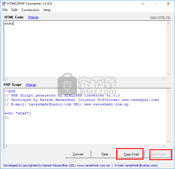Image resolution: width=175 pixels, height=169 pixels.
Task: Enlarge the HTML Code box
Action: coord(33,17)
